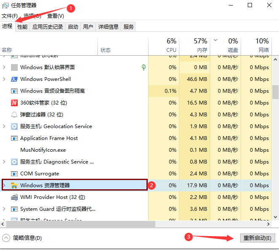
Task: Click the vertical scrollbar thumb
Action: pos(275,91)
